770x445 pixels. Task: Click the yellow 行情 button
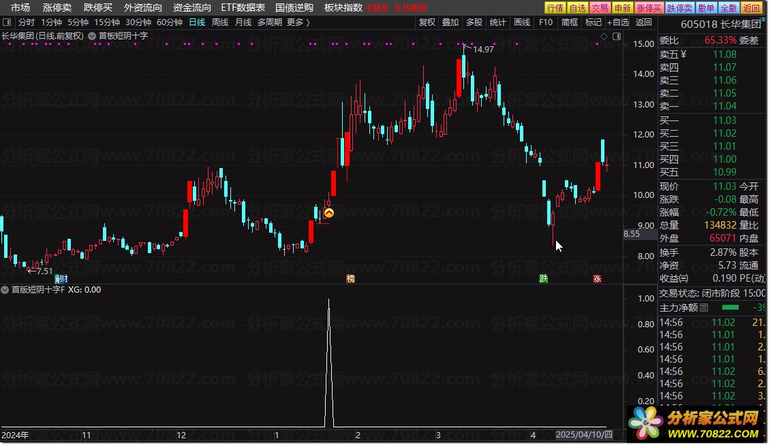point(555,8)
